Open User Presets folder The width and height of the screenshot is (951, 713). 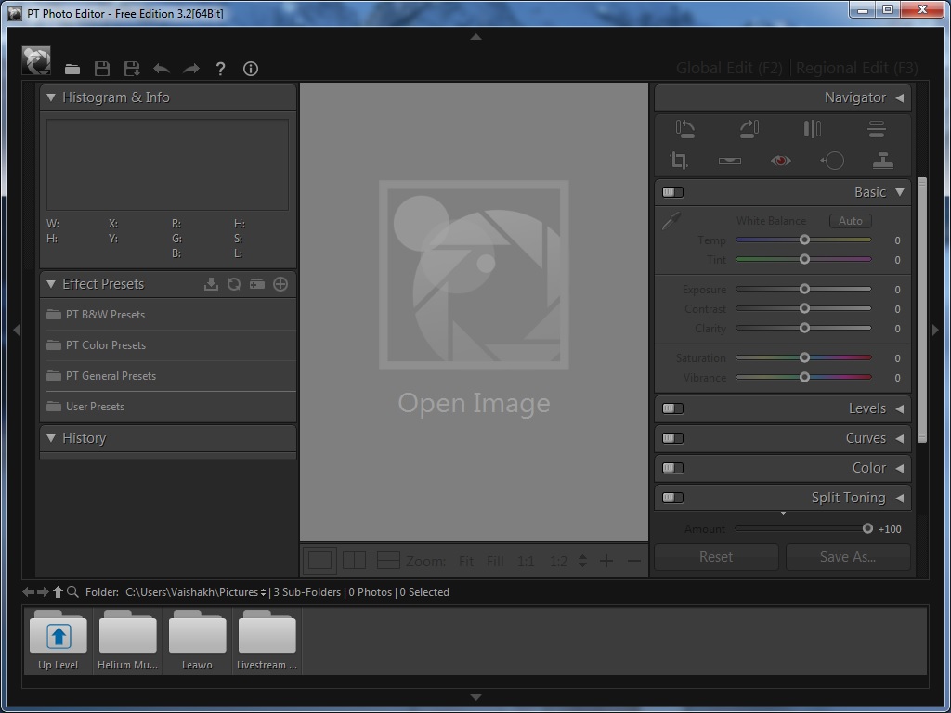(x=167, y=407)
